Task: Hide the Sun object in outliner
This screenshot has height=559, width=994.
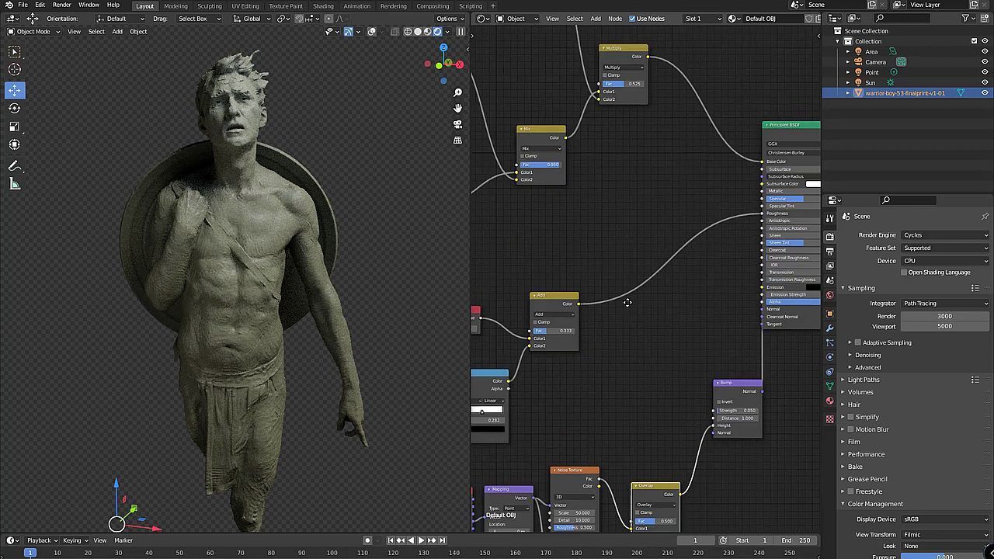Action: (985, 82)
